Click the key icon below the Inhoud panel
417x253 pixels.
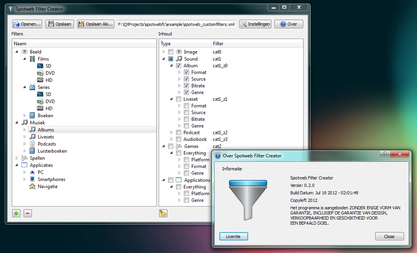(x=163, y=213)
